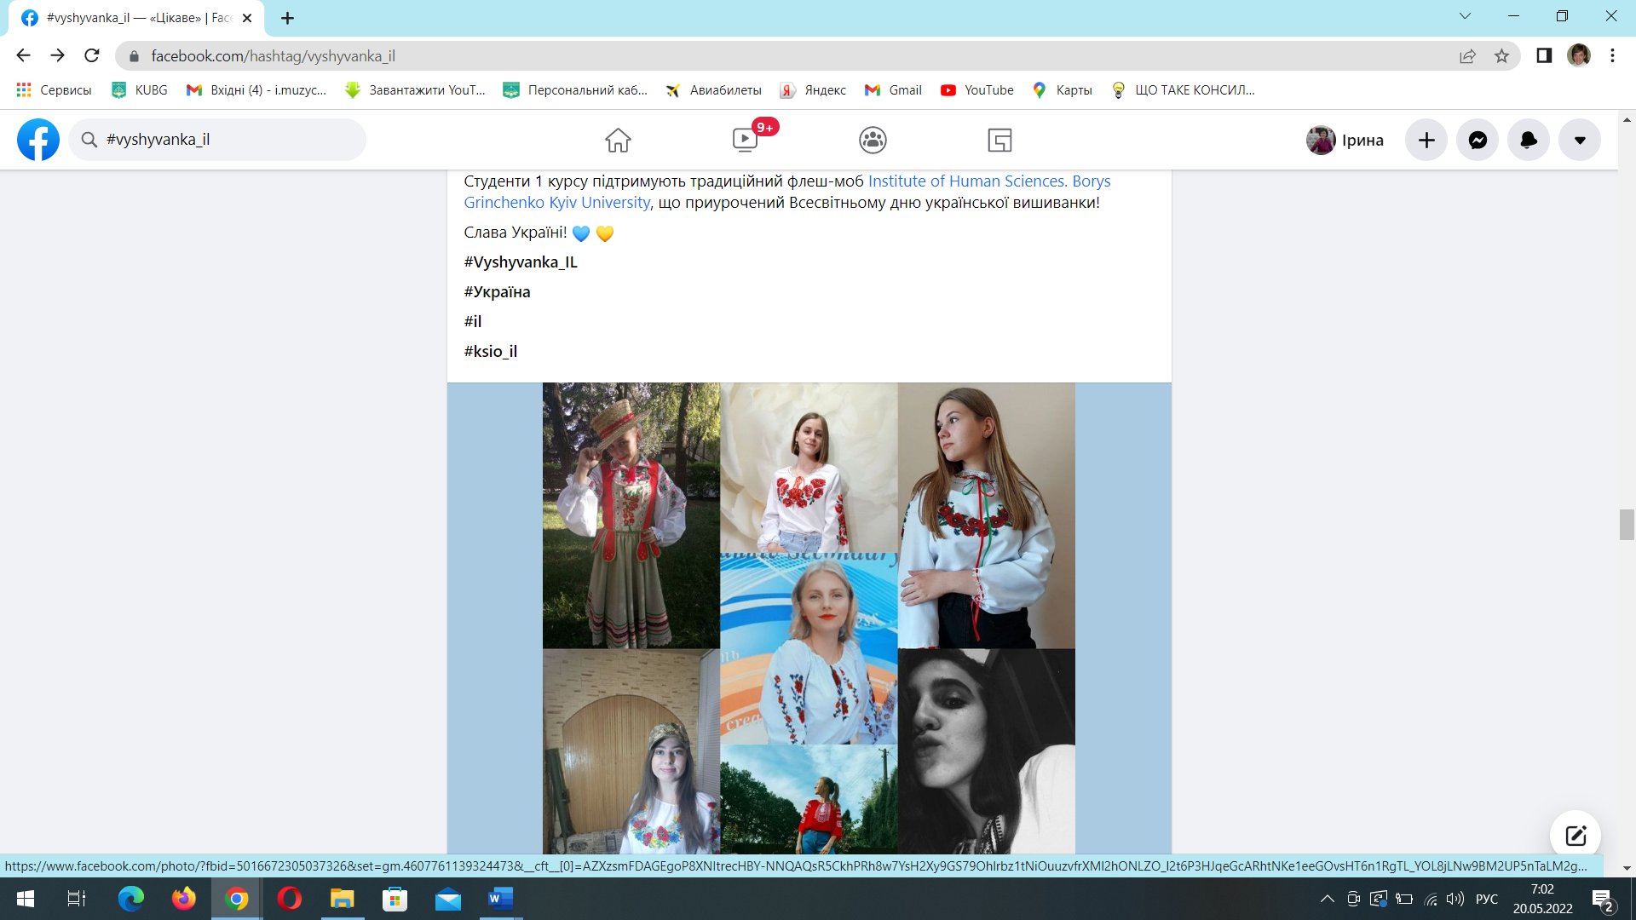Open Gmail bookmark in bookmarks bar
Screen dimensions: 1636x920
tap(893, 90)
